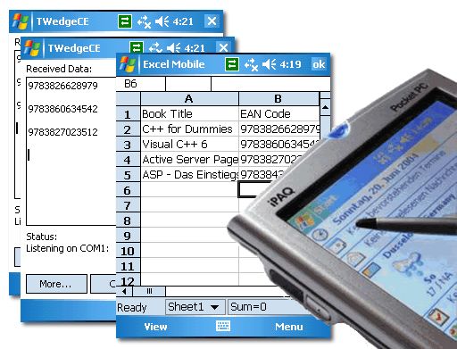Screen dimensions: 457x349
Task: Click the vertical scrollbar up arrow
Action: point(325,107)
